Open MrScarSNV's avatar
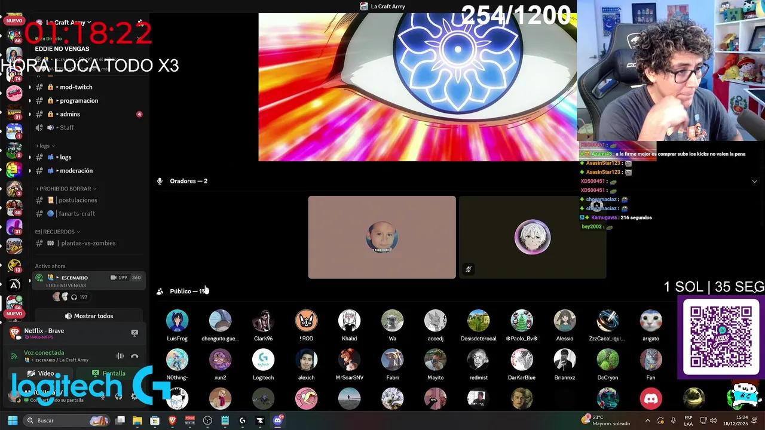The height and width of the screenshot is (430, 765). pyautogui.click(x=349, y=360)
